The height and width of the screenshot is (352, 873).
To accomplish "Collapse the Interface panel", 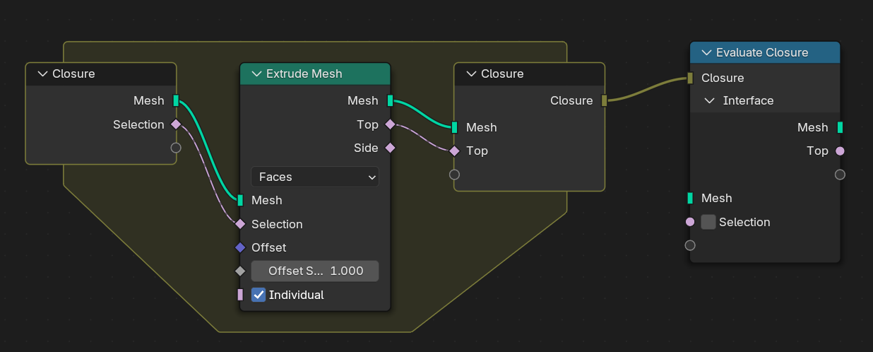I will 711,100.
